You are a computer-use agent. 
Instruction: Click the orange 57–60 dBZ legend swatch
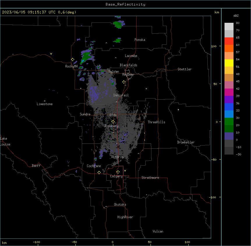[x=229, y=48]
